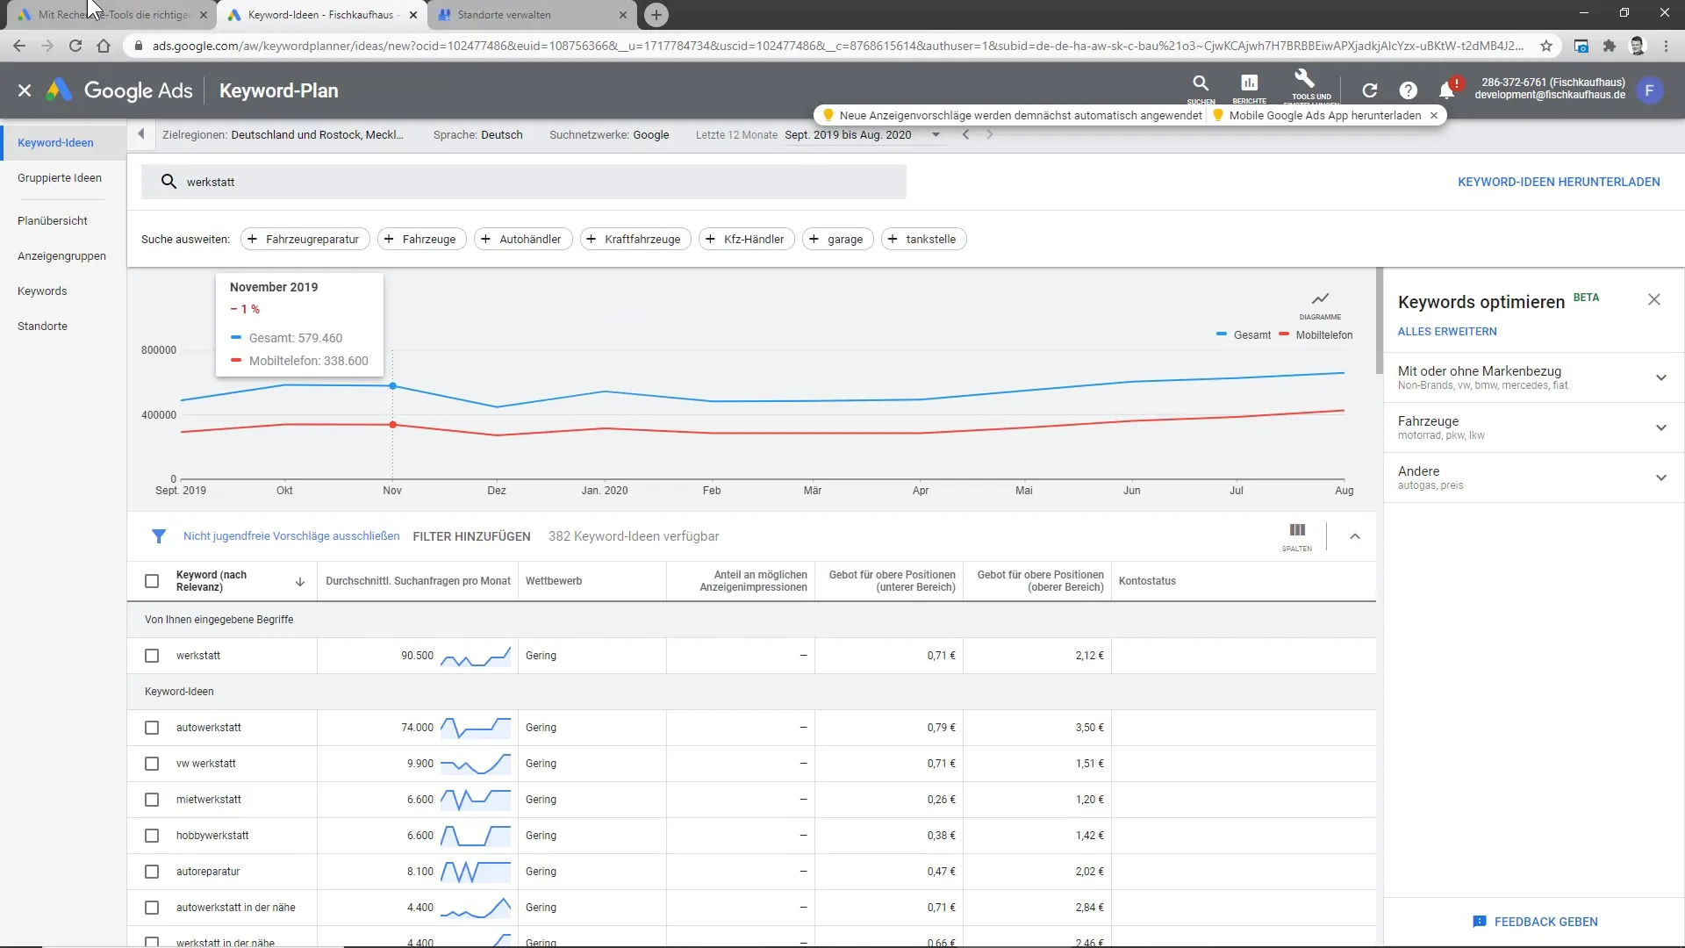1685x948 pixels.
Task: Collapse the filter bar chevron
Action: [1354, 536]
